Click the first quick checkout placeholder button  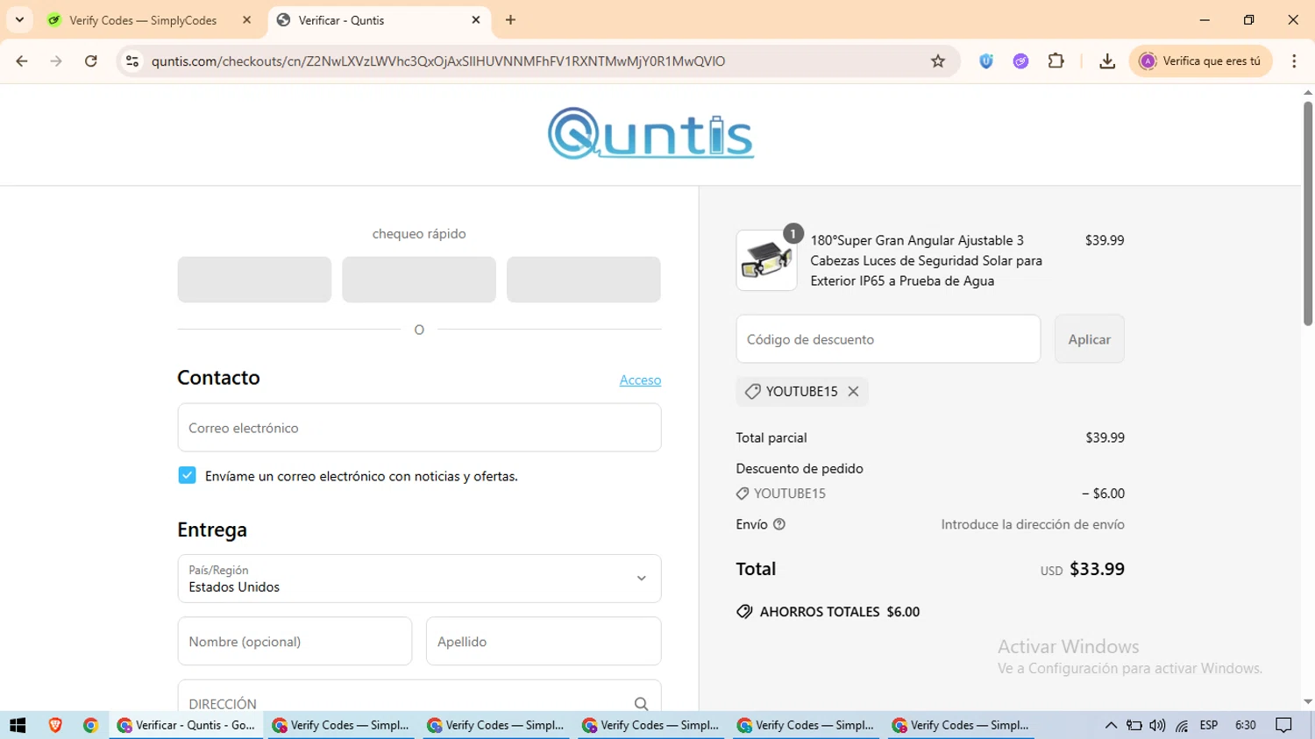pos(254,280)
